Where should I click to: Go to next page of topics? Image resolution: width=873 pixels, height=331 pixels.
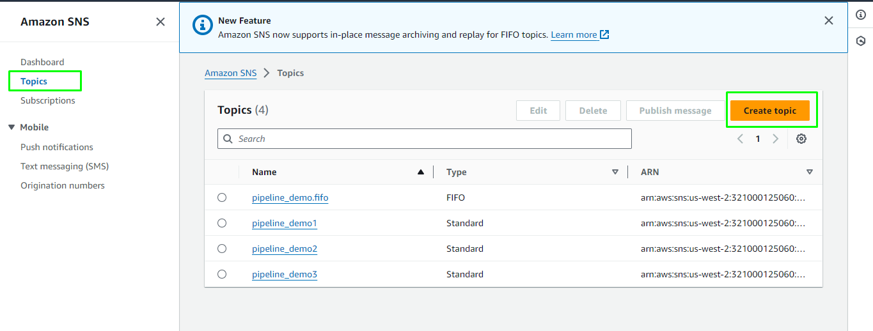[x=776, y=139]
